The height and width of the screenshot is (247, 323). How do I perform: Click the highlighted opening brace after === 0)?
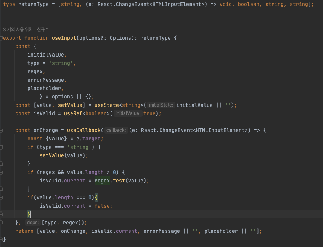[x=96, y=197]
